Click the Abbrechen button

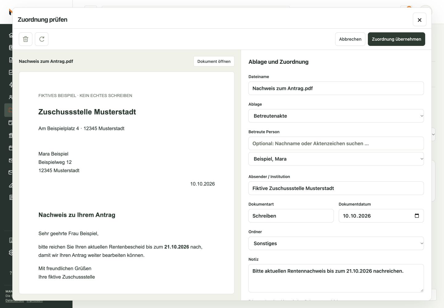pos(350,39)
